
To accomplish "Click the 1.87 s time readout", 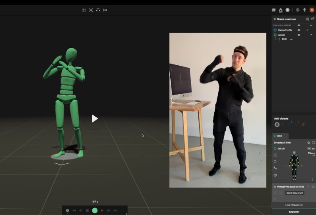I will pos(94,202).
